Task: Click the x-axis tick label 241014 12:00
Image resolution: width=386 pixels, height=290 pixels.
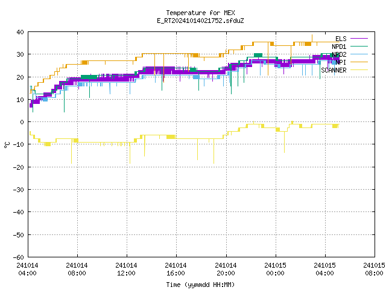Action: tap(127, 269)
